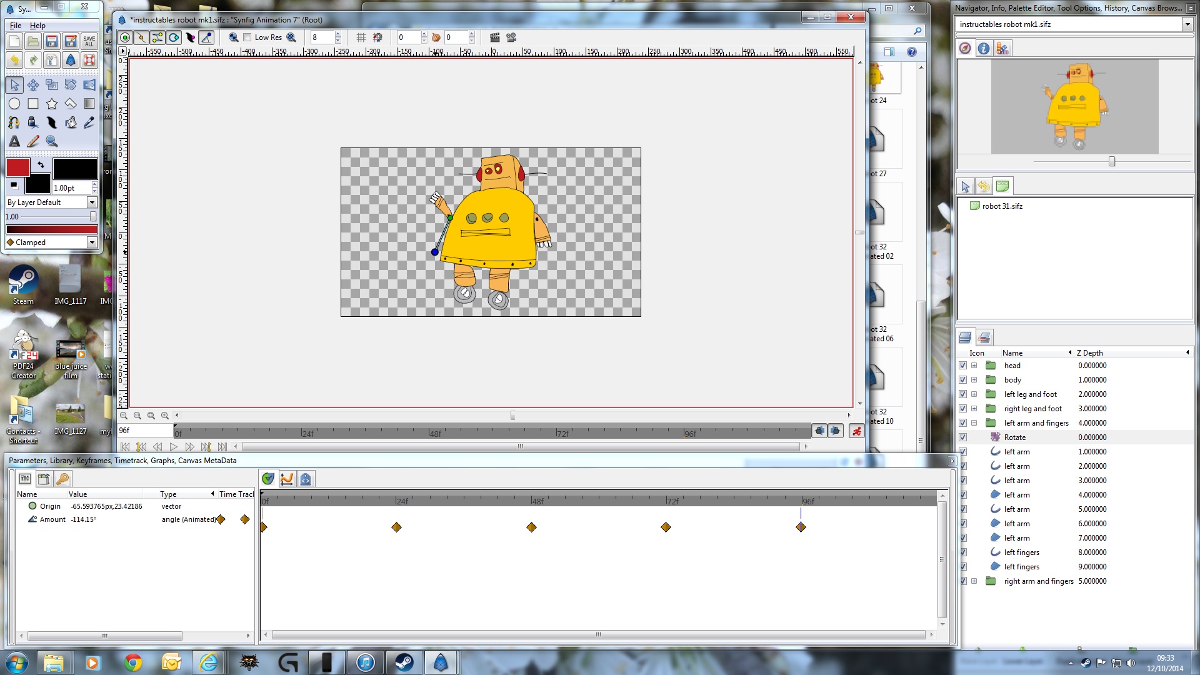1200x675 pixels.
Task: Click the Save All button
Action: pyautogui.click(x=89, y=41)
